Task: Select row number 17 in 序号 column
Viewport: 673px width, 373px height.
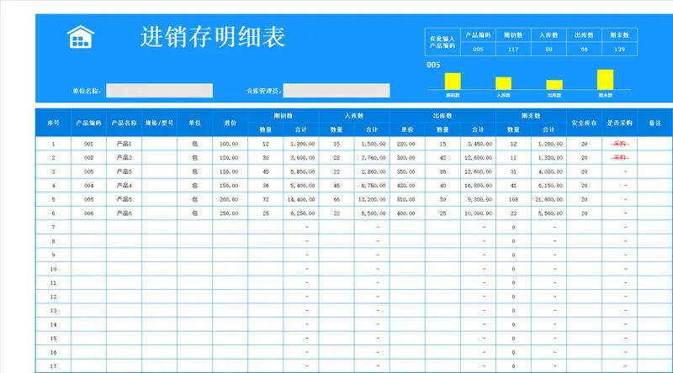Action: click(x=53, y=366)
